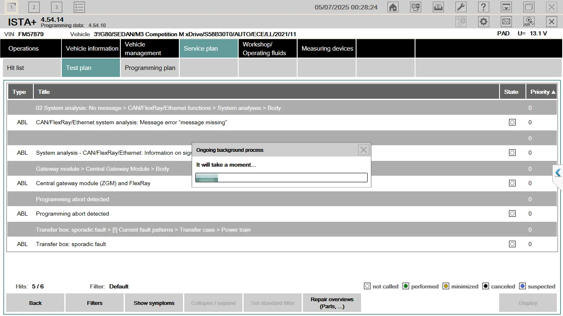This screenshot has width=563, height=316.
Task: Open the Operations menu tab
Action: pos(32,49)
